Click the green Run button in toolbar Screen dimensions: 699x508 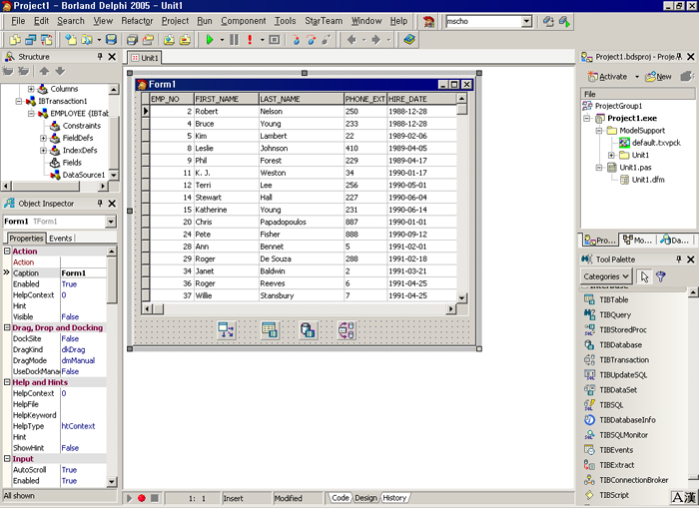210,40
